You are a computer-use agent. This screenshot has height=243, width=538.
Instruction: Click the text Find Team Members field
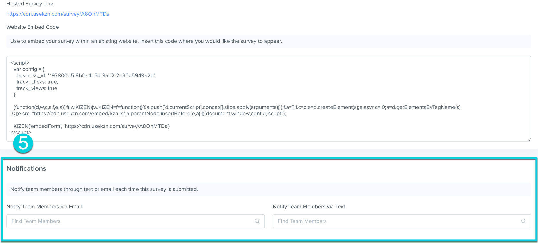(402, 221)
